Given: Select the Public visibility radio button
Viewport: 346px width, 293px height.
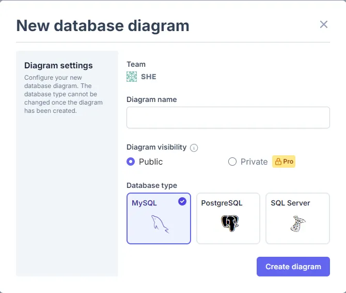Looking at the screenshot, I should pyautogui.click(x=131, y=162).
